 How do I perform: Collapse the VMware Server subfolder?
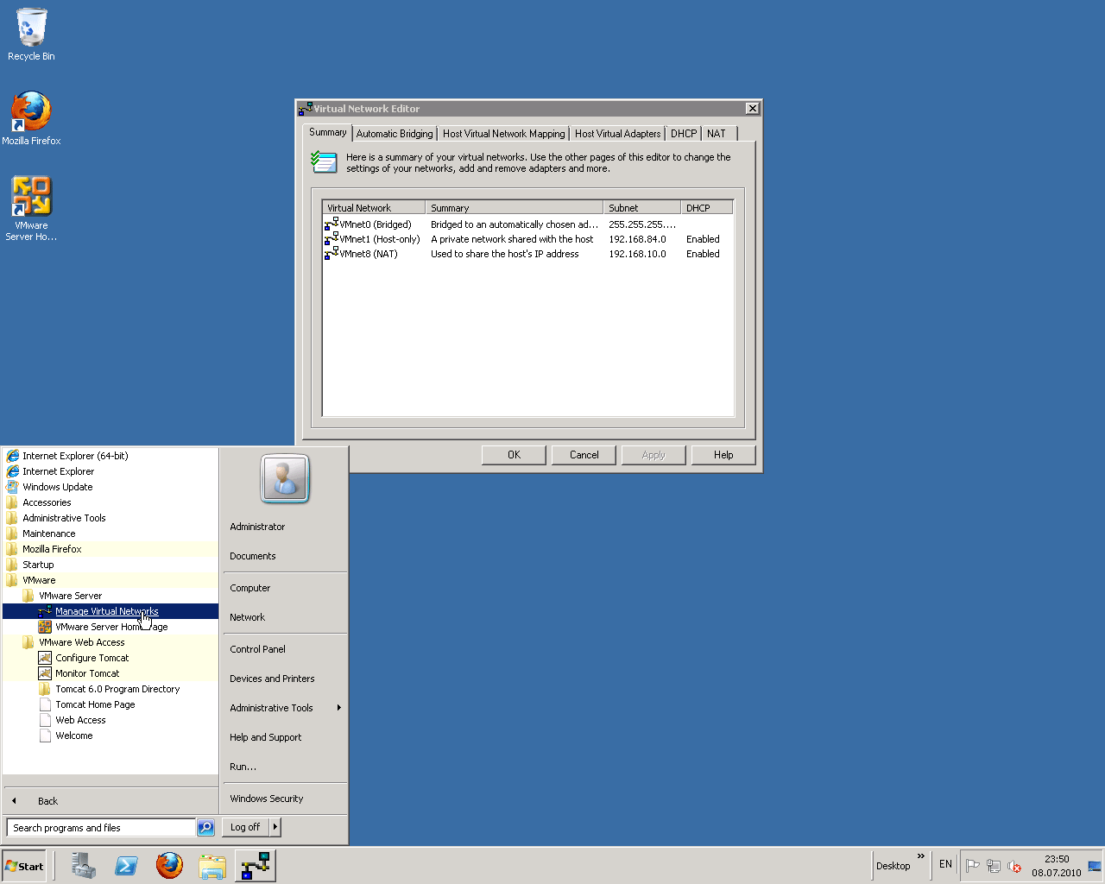click(110, 596)
